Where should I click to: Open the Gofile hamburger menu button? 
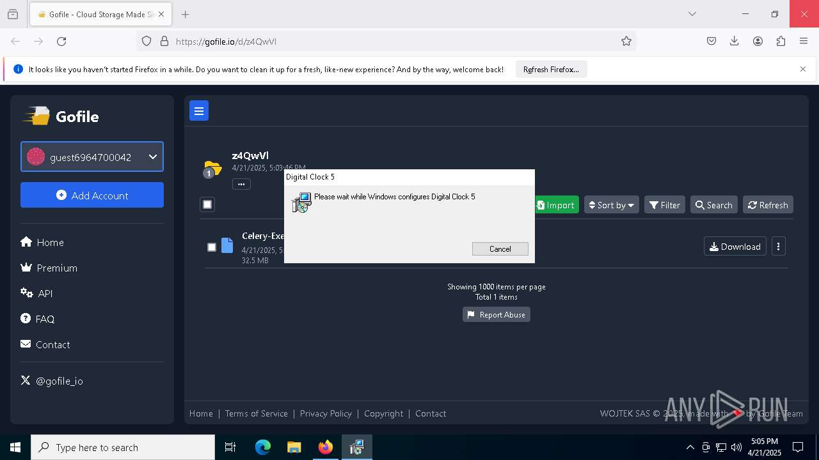tap(199, 111)
